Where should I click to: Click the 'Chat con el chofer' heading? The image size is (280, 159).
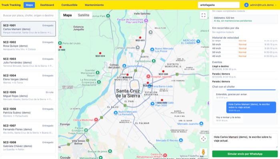pos(223,86)
